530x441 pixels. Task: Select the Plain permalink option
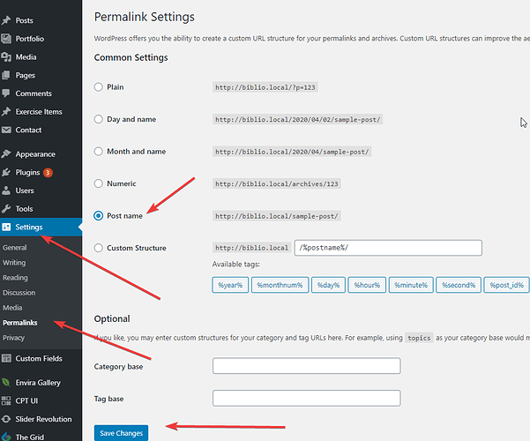click(99, 87)
